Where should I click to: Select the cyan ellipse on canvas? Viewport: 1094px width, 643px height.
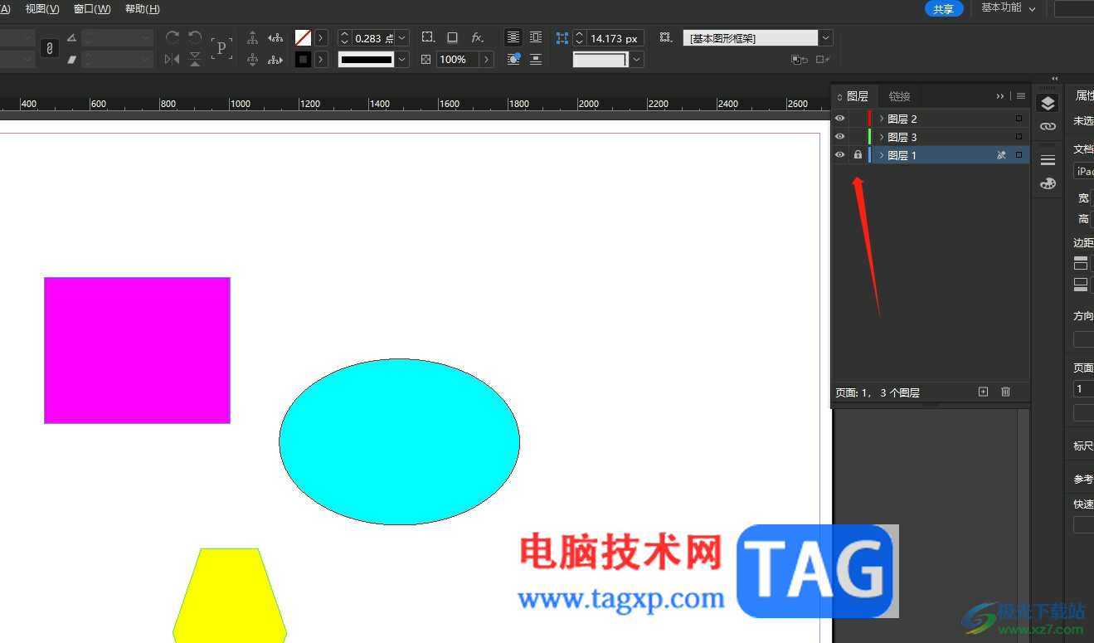[399, 441]
